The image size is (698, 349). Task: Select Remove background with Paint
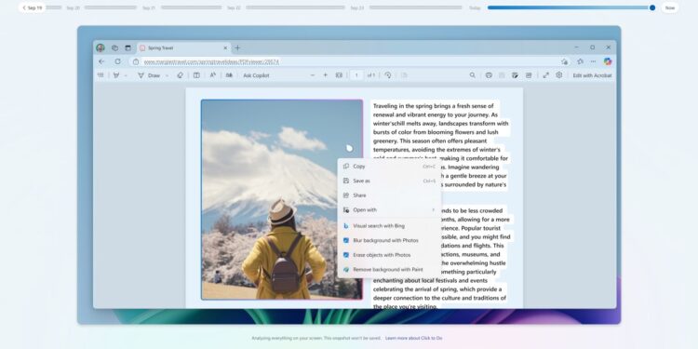[389, 269]
